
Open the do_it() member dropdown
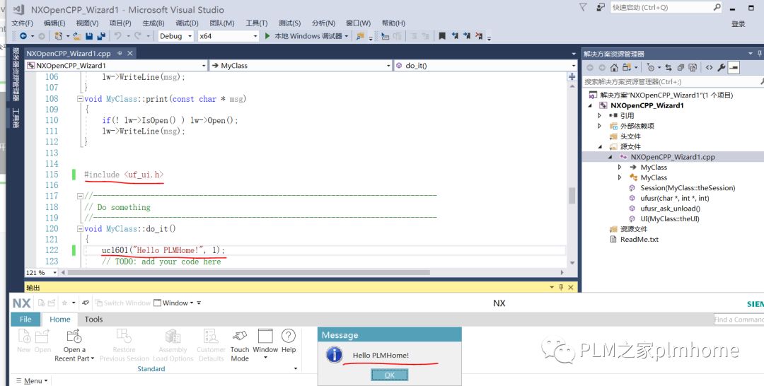pyautogui.click(x=485, y=65)
